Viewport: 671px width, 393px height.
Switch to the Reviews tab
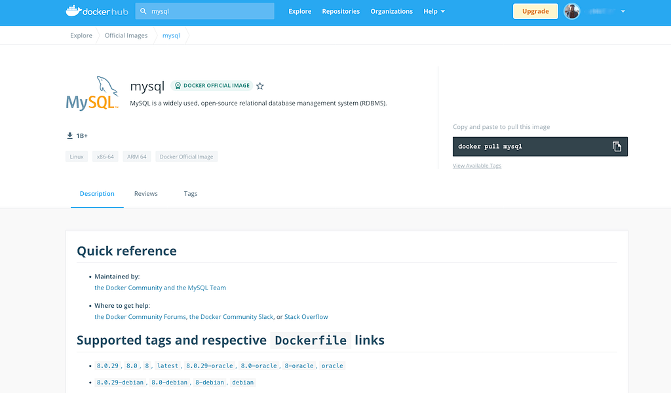tap(146, 194)
